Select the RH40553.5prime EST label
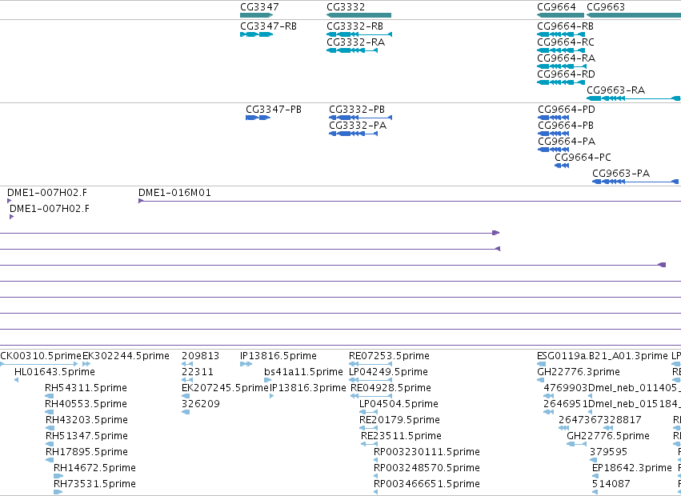Screen dimensions: 681x496 point(86,404)
